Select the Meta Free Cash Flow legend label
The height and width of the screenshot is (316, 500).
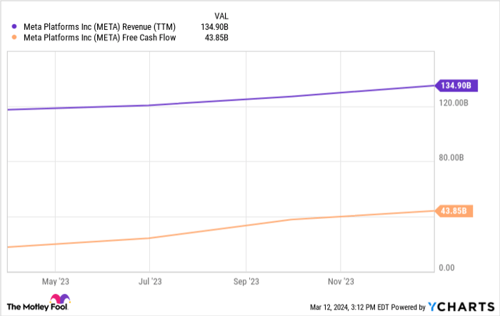click(99, 38)
